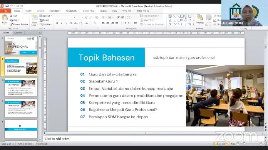Screen dimensions: 268x150
Task: Open the Layout dropdown
Action: pyautogui.click(x=45, y=16)
